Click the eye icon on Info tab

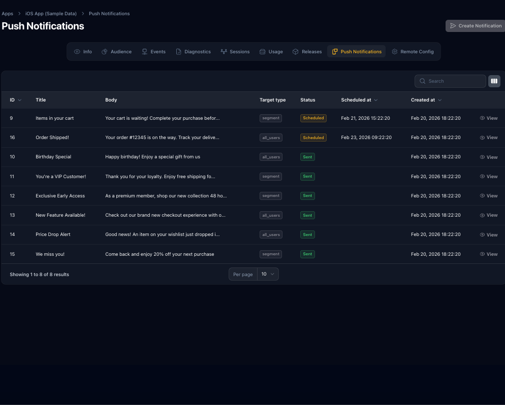[x=77, y=52]
